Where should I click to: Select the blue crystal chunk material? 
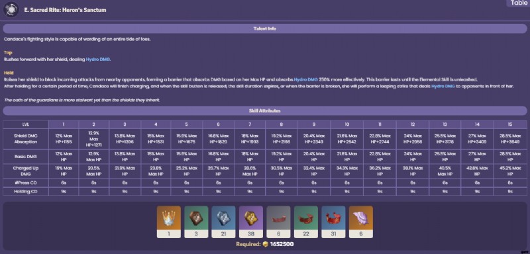(x=223, y=222)
